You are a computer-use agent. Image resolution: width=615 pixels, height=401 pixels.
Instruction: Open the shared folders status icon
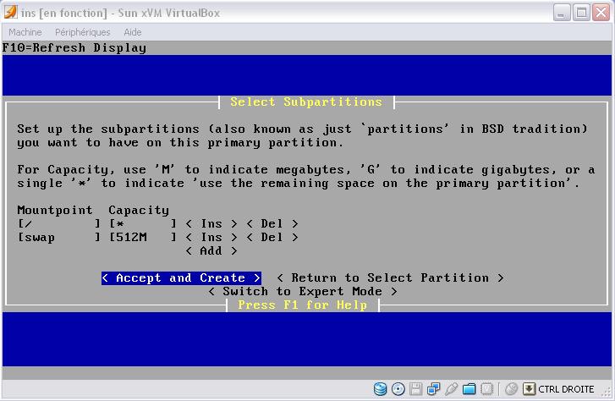[x=469, y=390]
